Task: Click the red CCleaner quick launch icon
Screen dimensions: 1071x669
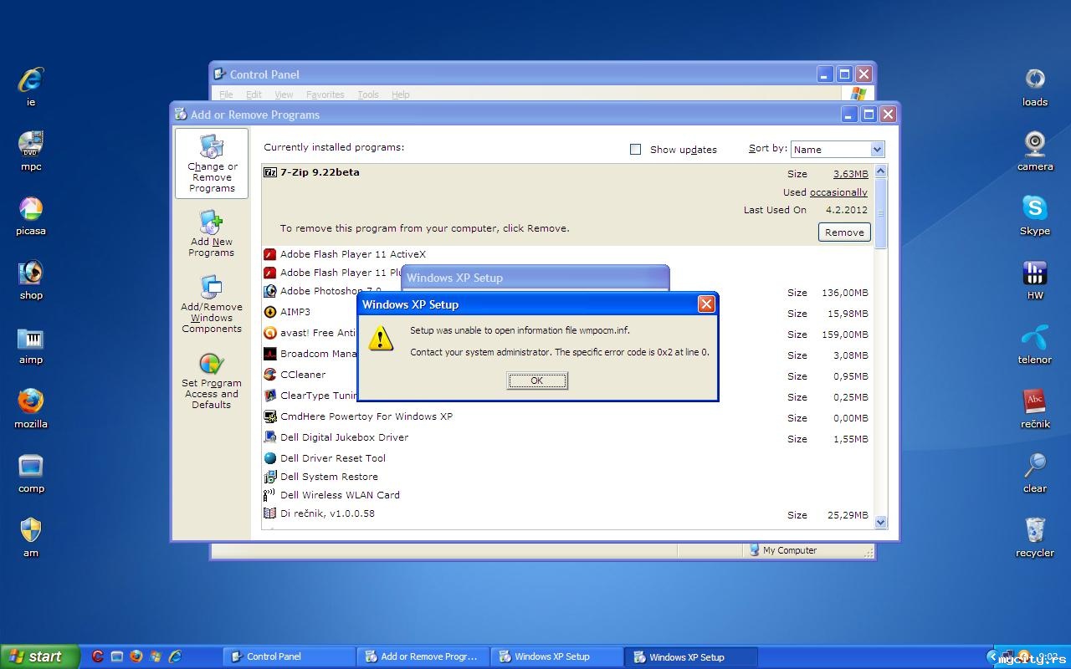Action: coord(98,656)
